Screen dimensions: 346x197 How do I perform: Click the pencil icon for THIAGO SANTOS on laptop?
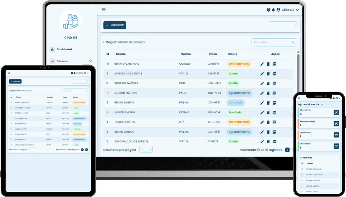[262, 123]
